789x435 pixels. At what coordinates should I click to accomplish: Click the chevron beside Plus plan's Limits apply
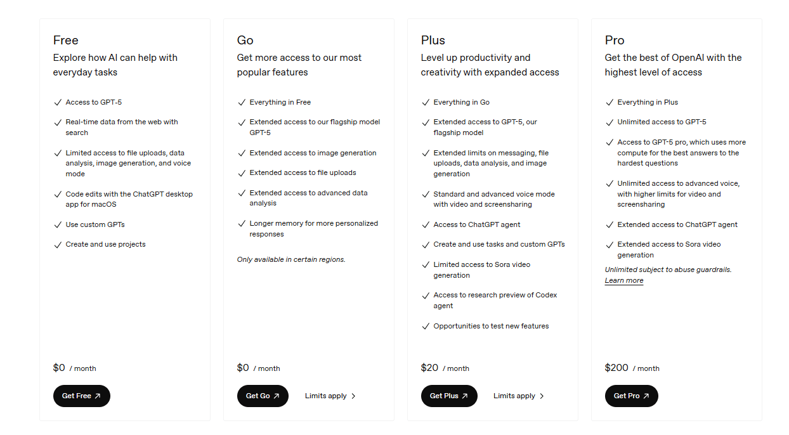[543, 396]
